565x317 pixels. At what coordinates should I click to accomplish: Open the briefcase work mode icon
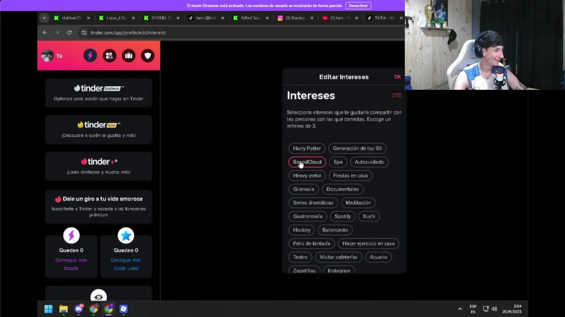(128, 56)
